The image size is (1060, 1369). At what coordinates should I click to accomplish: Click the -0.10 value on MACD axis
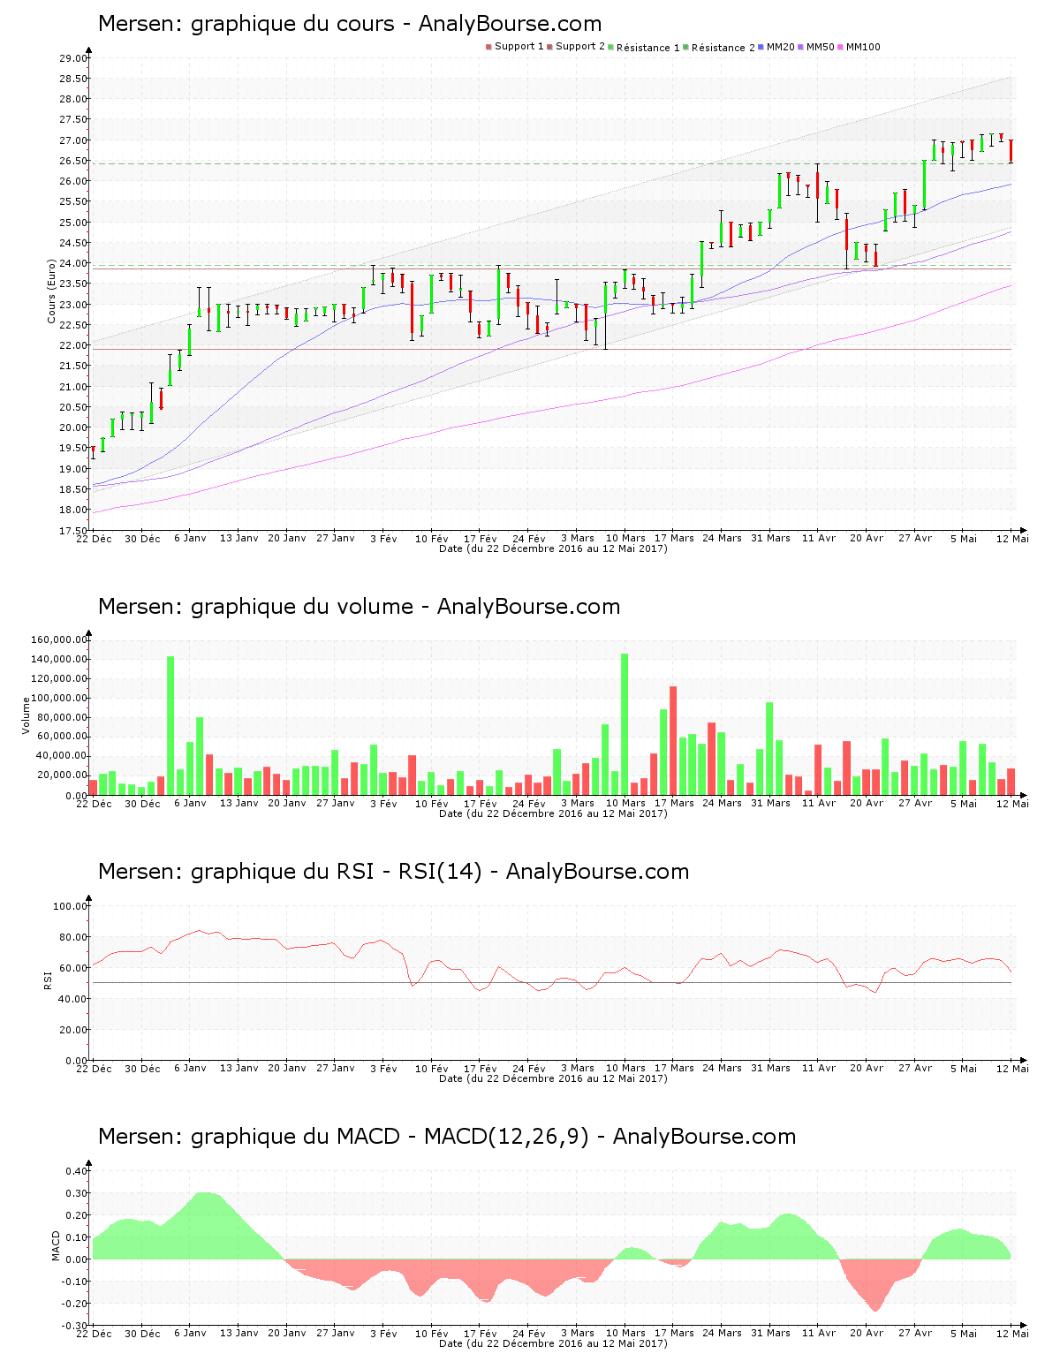coord(75,1282)
